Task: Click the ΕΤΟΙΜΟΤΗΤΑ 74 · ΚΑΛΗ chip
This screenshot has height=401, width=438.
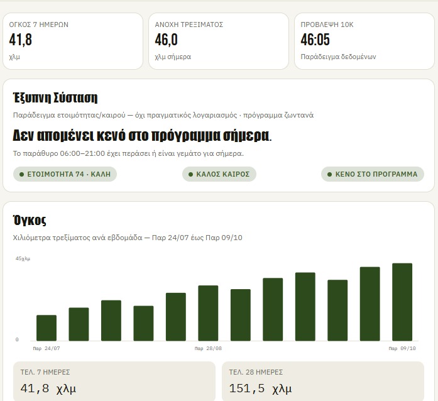Action: point(65,174)
